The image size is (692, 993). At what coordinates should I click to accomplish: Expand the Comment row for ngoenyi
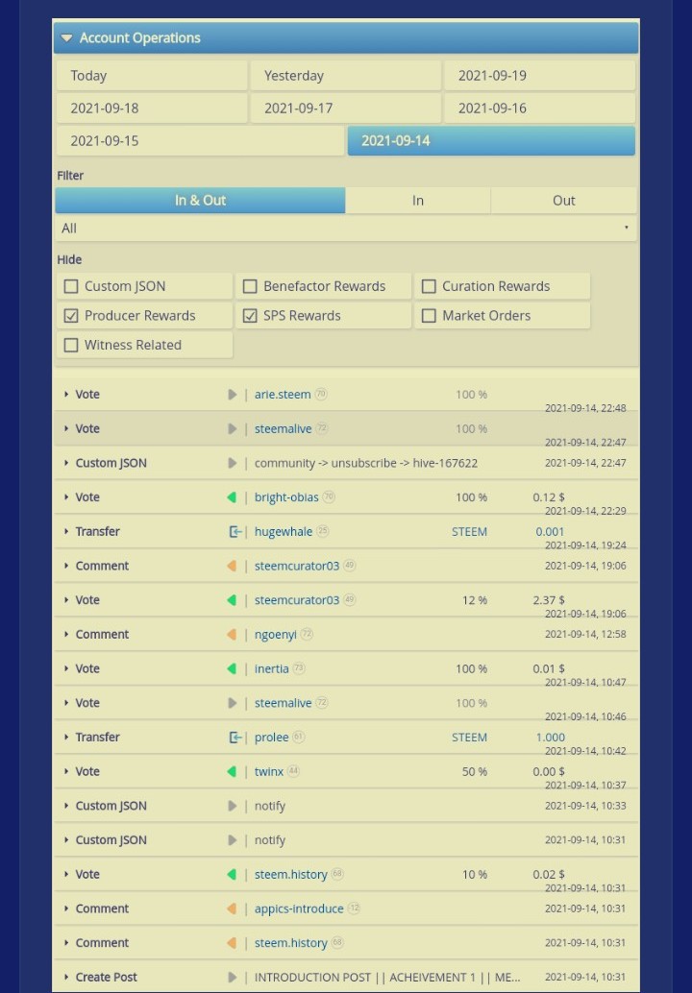(x=66, y=634)
